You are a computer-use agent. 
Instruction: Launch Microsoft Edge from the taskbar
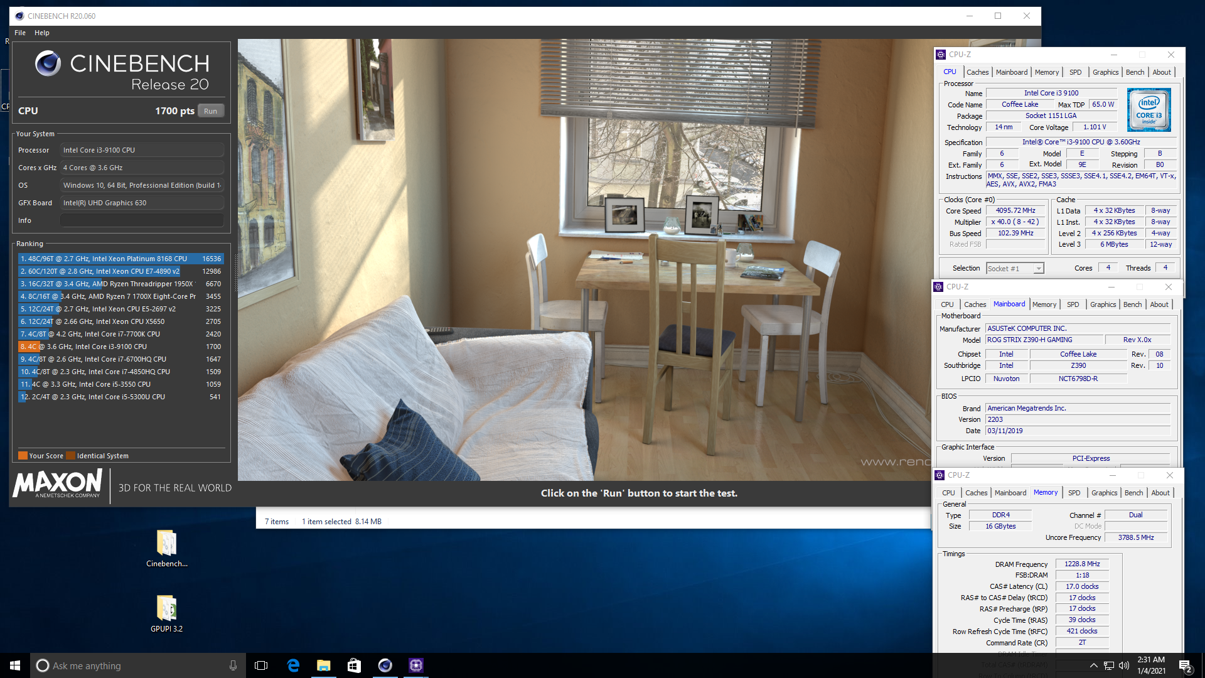coord(293,665)
